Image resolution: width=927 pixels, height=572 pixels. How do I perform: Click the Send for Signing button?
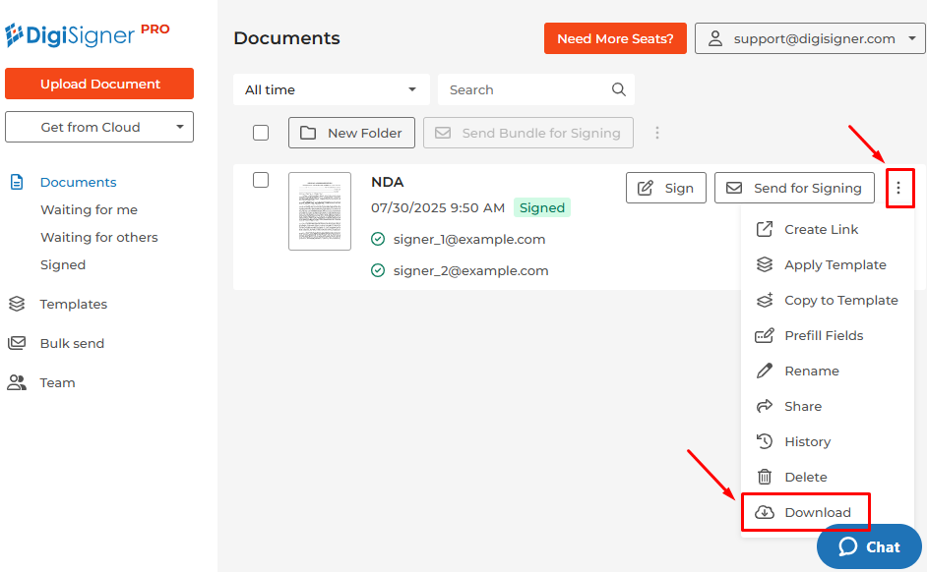794,188
